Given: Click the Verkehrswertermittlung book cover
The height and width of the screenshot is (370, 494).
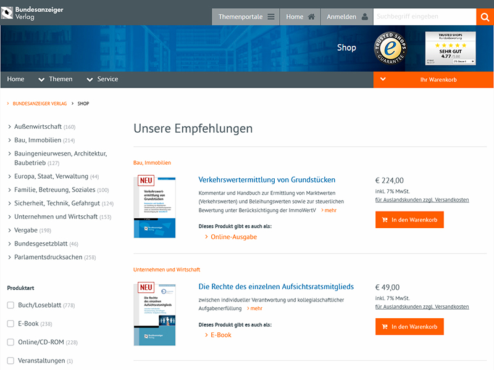Looking at the screenshot, I should point(155,207).
